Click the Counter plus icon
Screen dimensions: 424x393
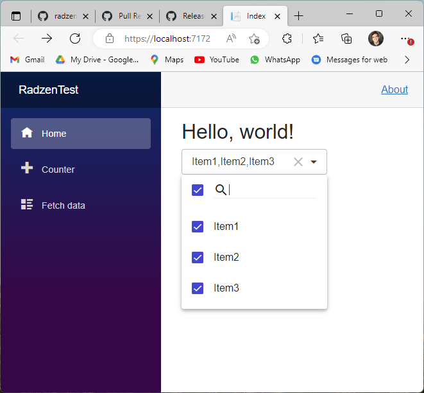pos(27,168)
